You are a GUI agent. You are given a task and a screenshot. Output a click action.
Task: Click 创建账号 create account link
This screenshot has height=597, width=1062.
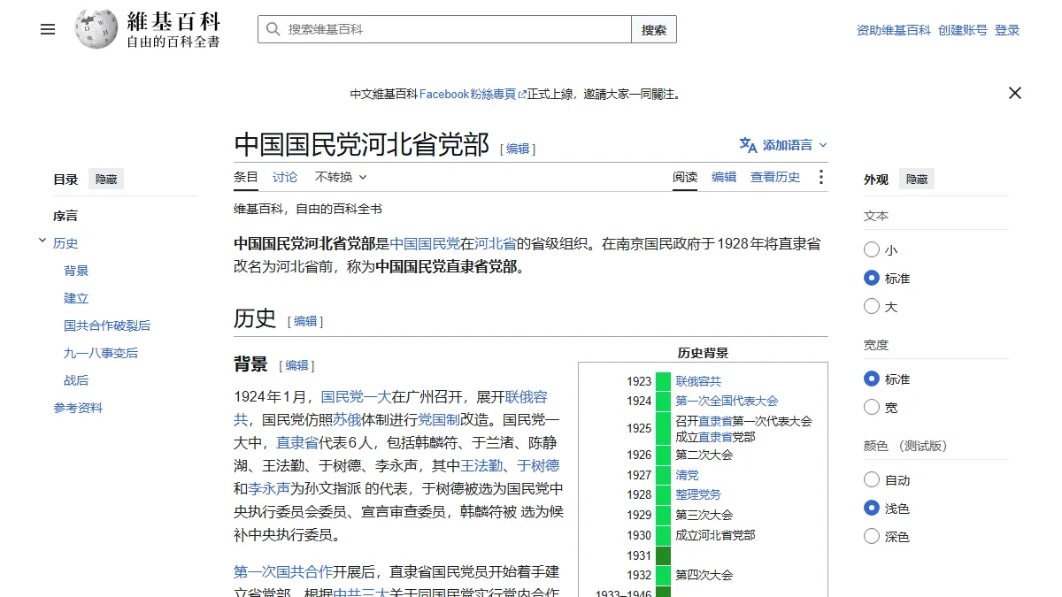(963, 30)
